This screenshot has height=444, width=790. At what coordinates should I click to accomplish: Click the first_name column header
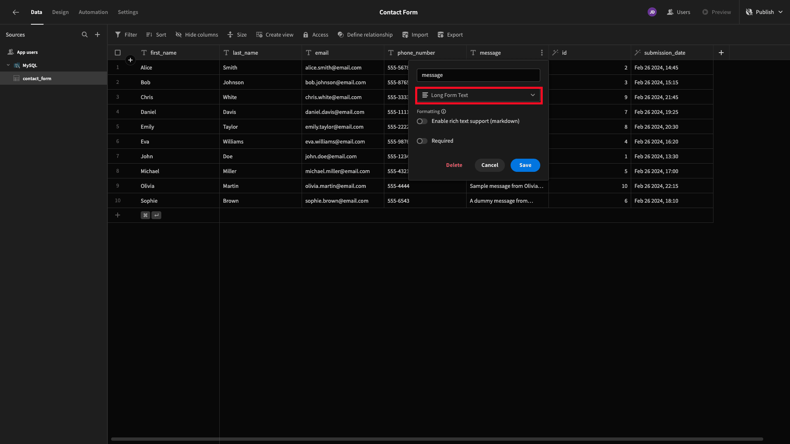coord(178,53)
